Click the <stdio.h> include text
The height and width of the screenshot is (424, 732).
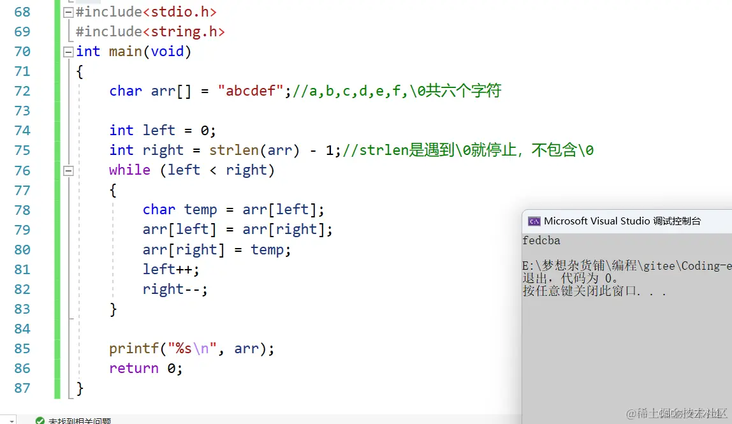coord(180,11)
